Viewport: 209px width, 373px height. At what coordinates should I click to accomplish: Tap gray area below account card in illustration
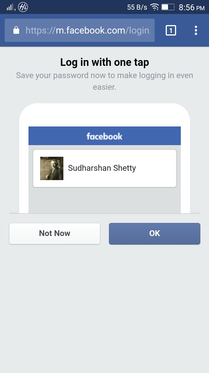(x=105, y=200)
